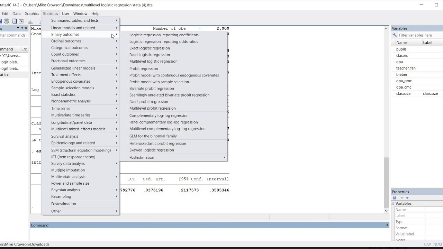Expand Count outcomes submenu

point(80,54)
